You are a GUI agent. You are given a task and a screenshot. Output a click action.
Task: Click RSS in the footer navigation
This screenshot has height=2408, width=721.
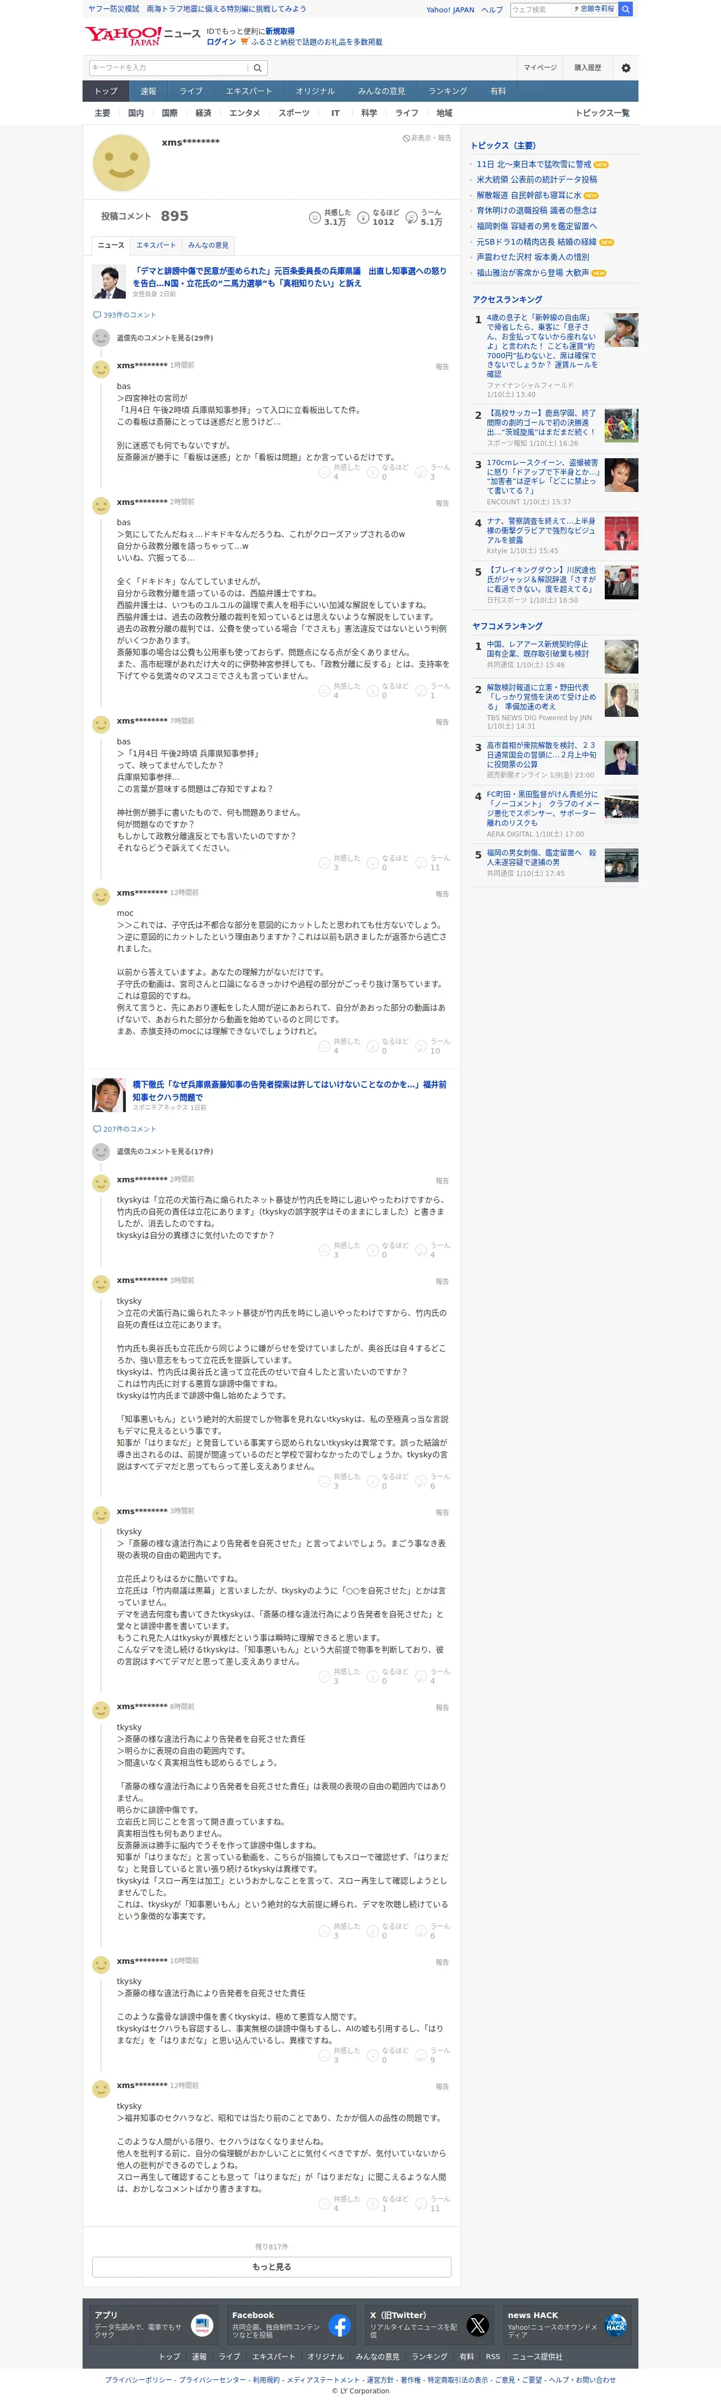(x=492, y=2357)
